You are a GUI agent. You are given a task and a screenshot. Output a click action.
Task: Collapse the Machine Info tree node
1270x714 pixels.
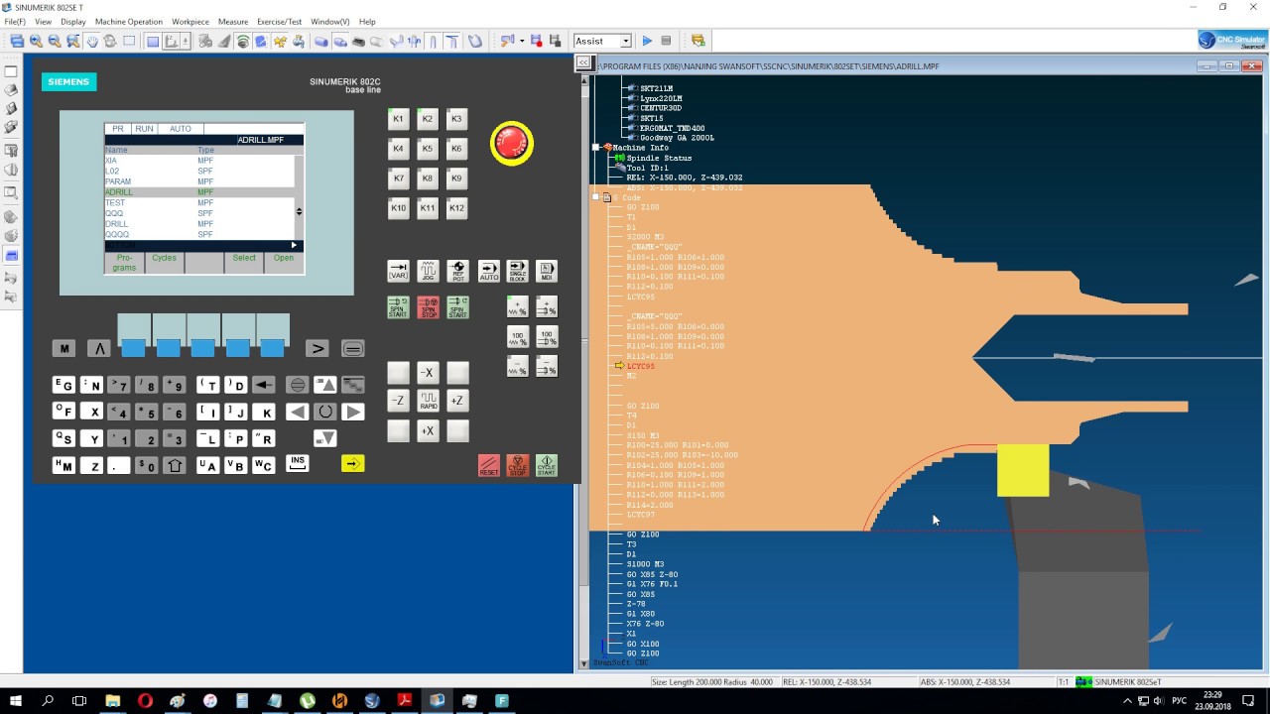click(596, 148)
